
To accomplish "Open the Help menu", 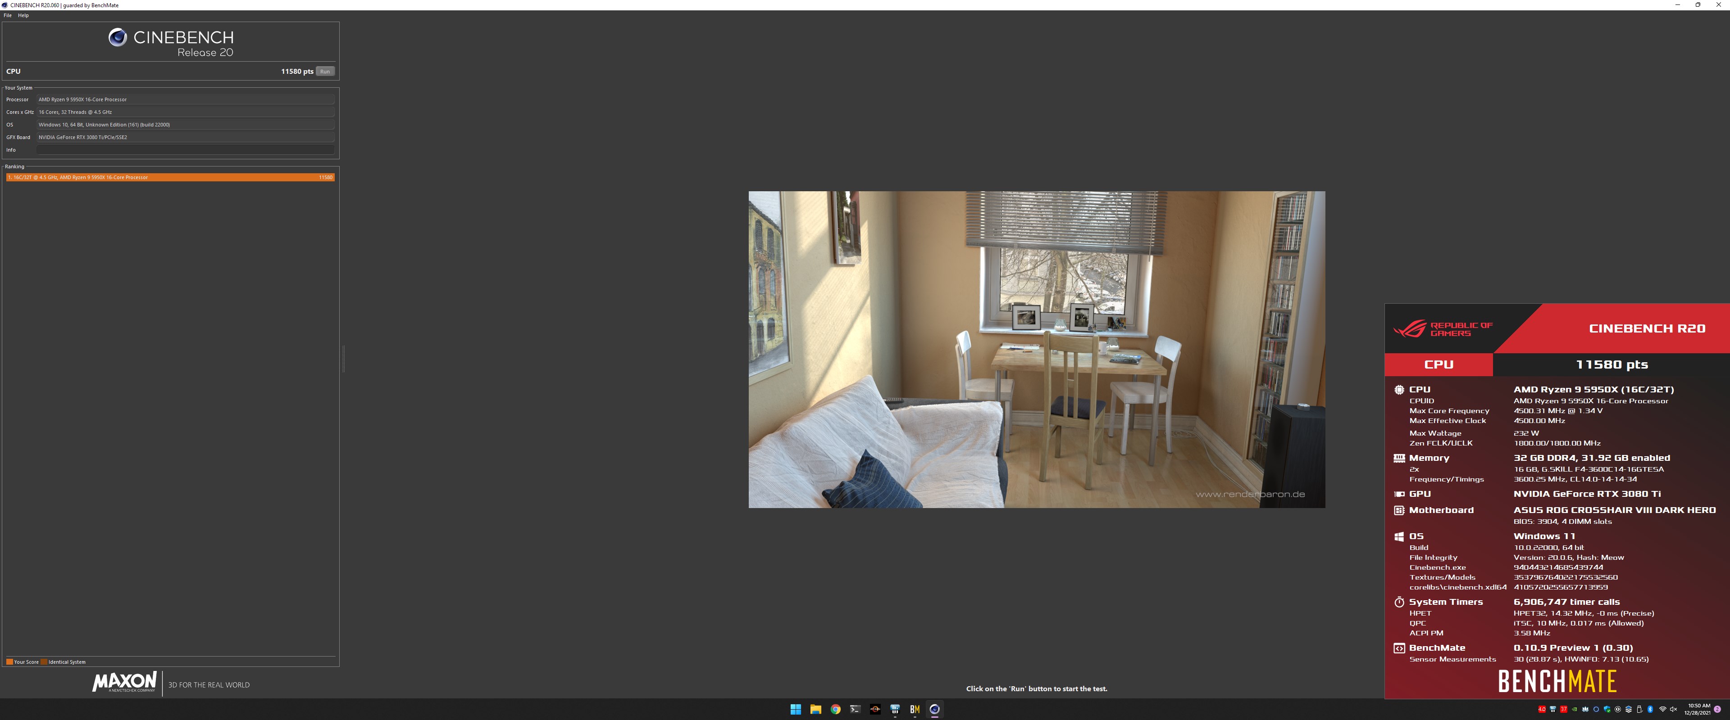I will coord(23,15).
